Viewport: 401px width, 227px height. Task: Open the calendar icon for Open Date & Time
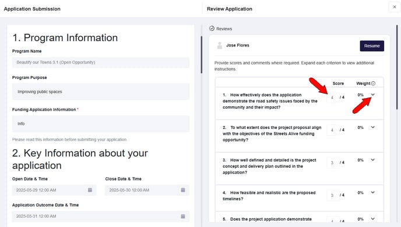coord(90,190)
